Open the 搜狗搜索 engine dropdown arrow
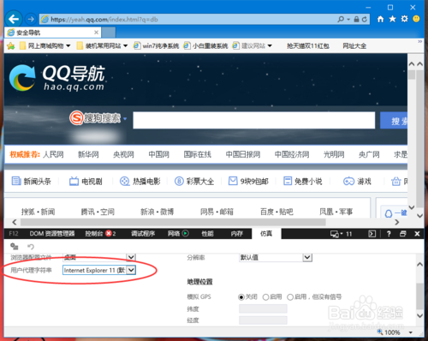 (125, 118)
